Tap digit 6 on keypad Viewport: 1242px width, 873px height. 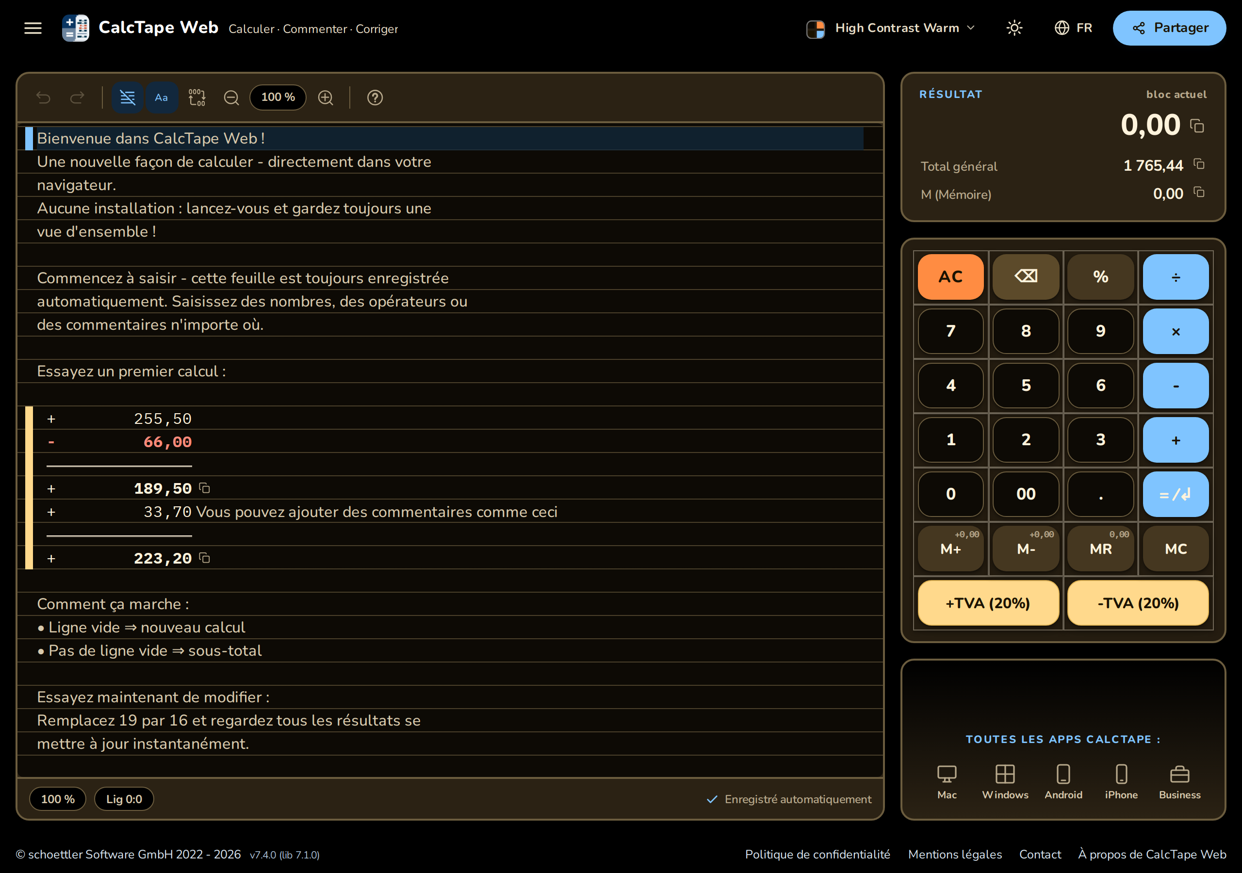tap(1101, 386)
